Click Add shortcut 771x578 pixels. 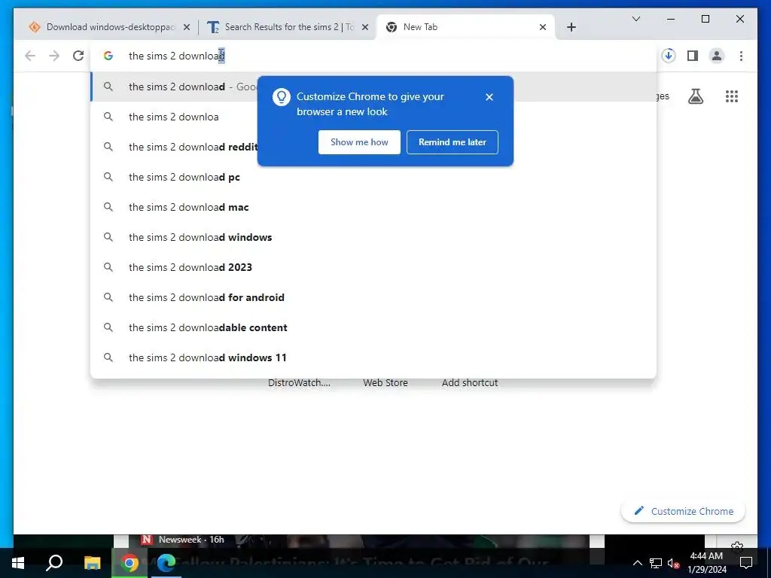click(470, 382)
